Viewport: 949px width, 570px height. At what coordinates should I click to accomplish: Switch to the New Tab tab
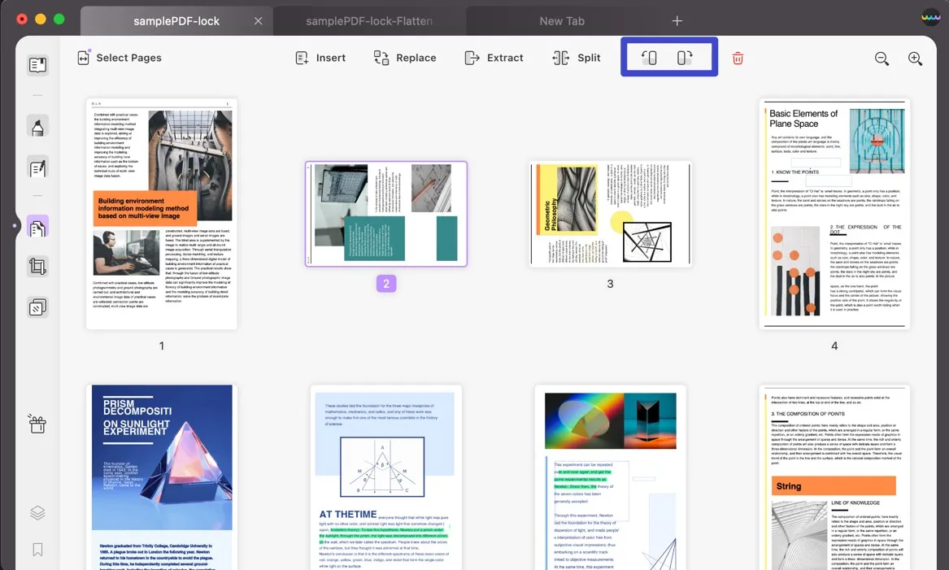click(562, 21)
